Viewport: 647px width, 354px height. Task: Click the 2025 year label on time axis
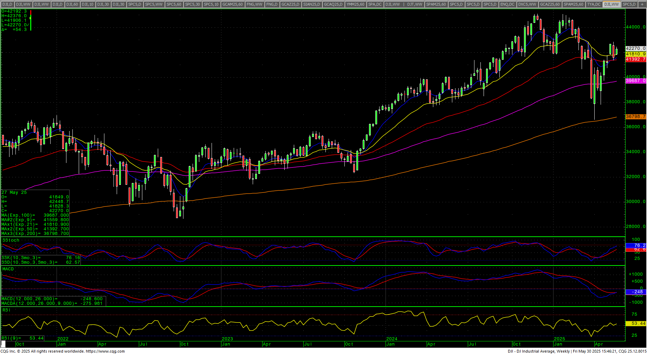coord(559,339)
